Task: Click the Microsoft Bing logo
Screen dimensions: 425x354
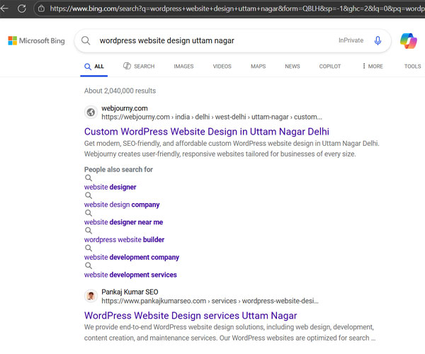Action: tap(36, 41)
